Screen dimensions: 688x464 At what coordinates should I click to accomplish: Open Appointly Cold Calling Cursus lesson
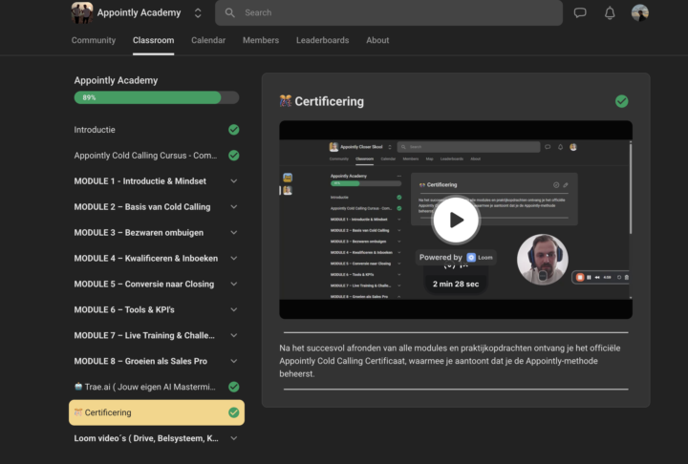coord(156,156)
